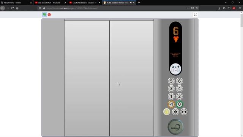This screenshot has width=243, height=137.
Task: Select basement floor -1 button
Action: coord(171,104)
